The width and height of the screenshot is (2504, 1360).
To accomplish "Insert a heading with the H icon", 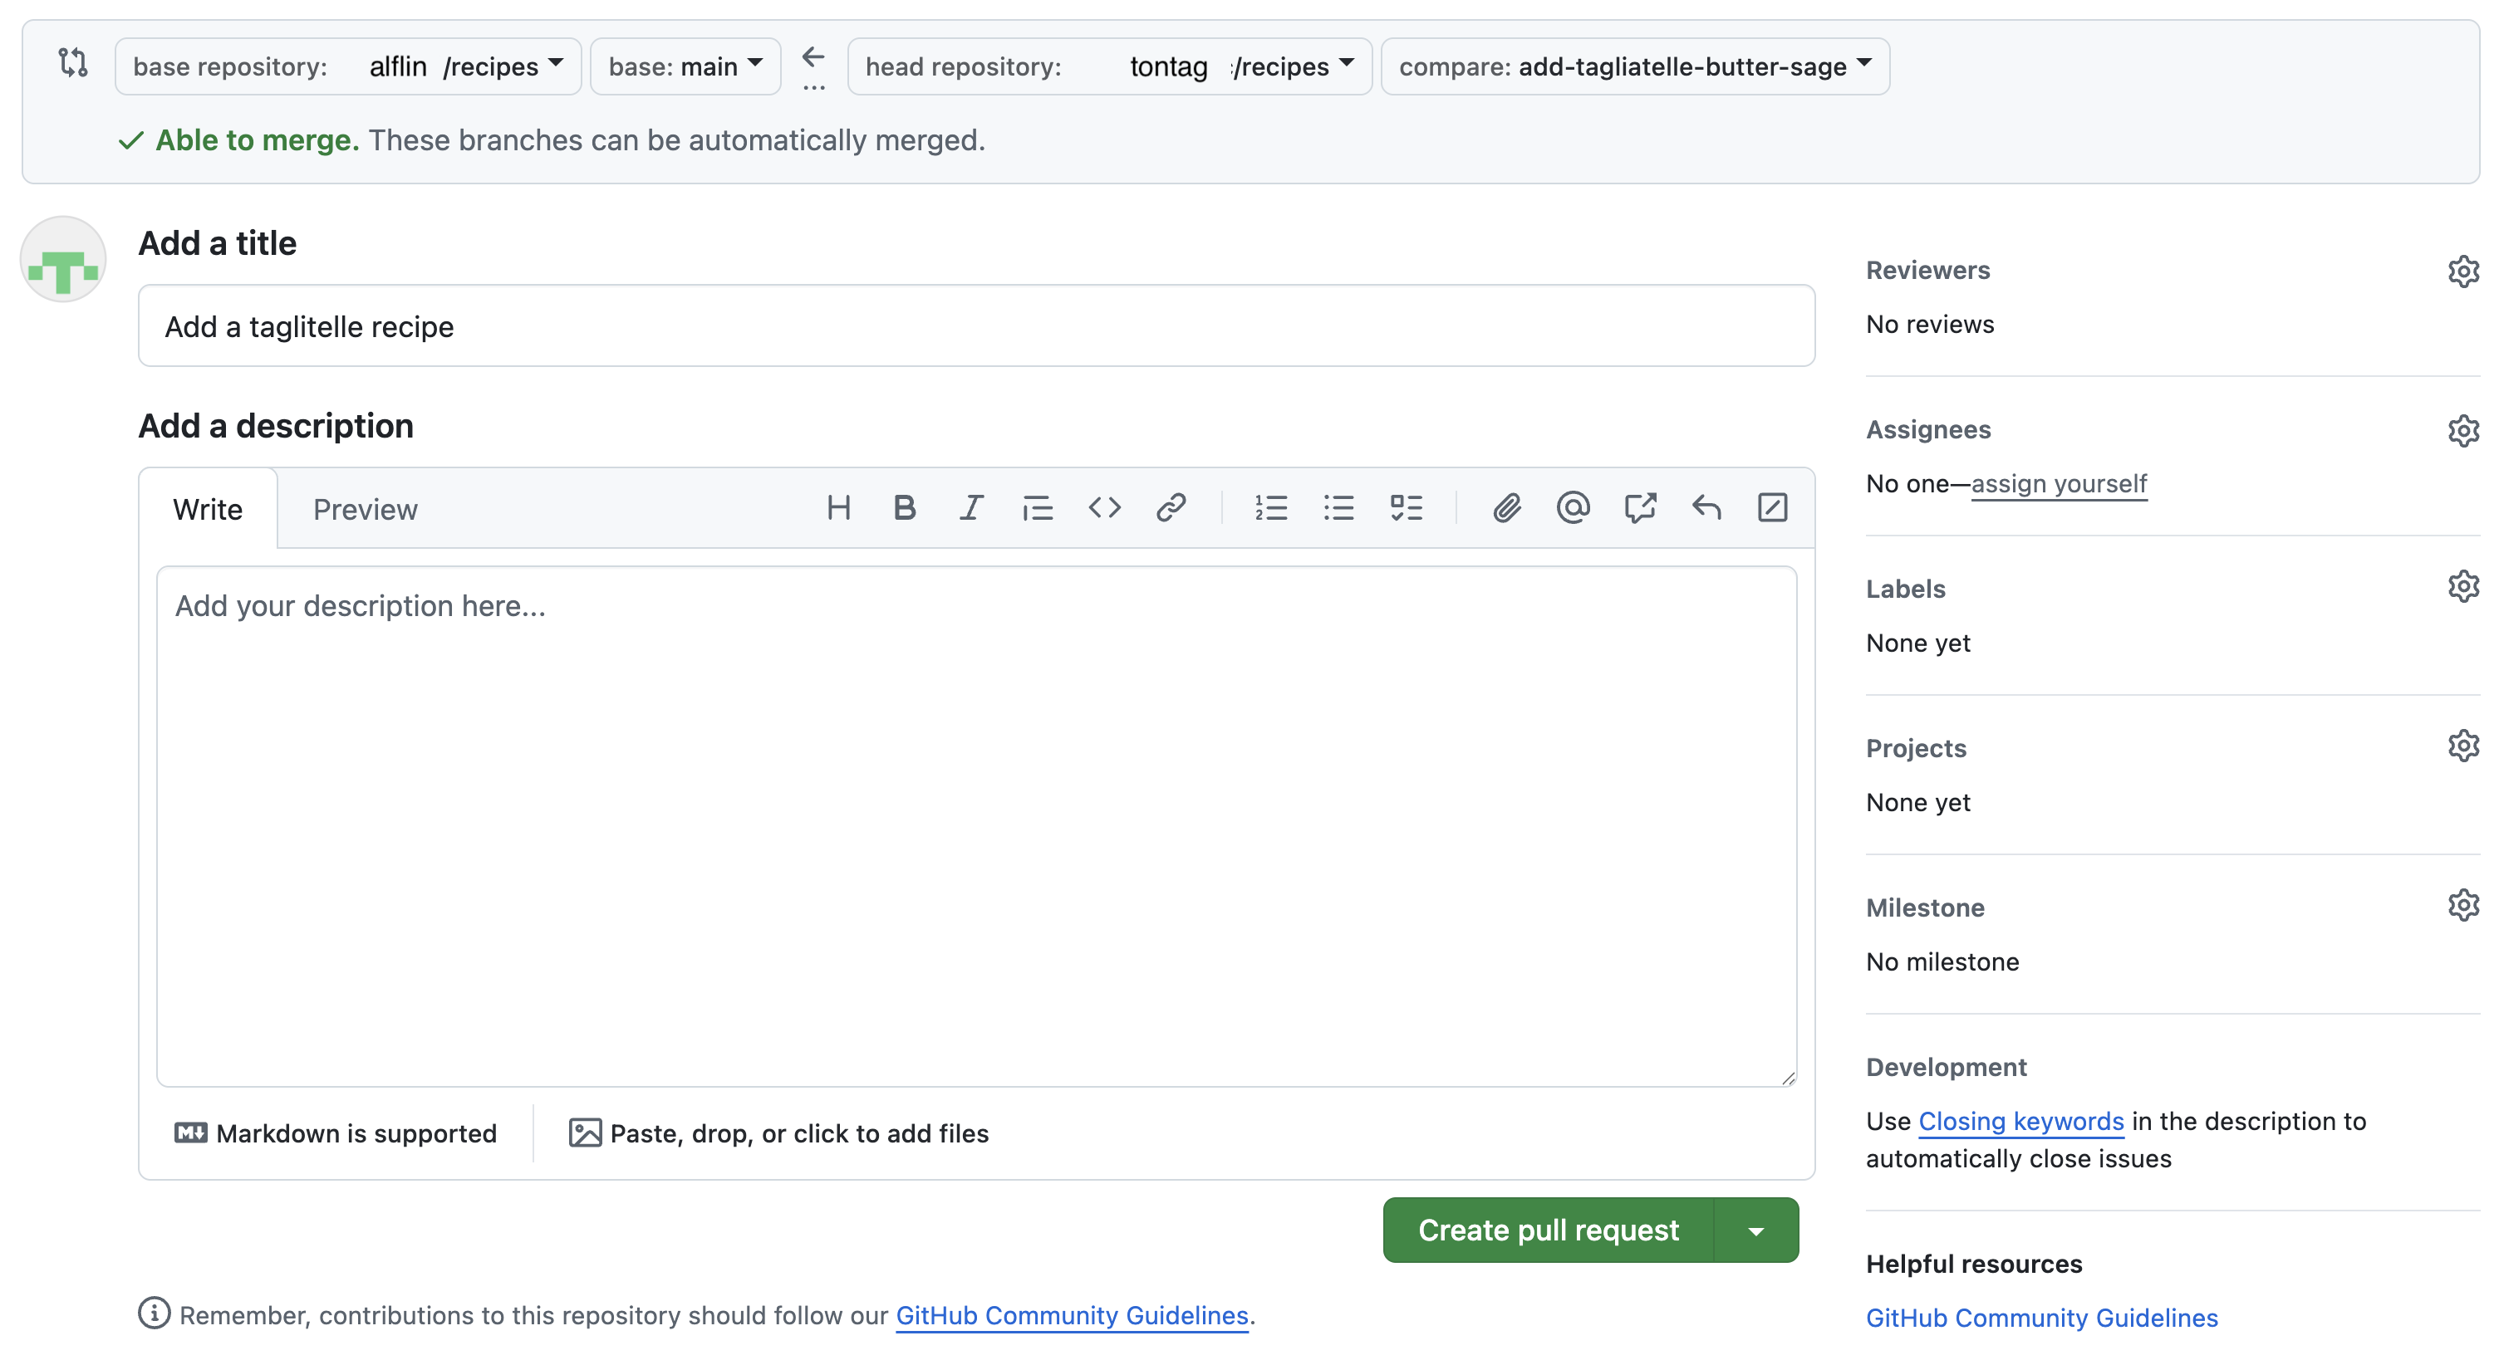I will 838,508.
